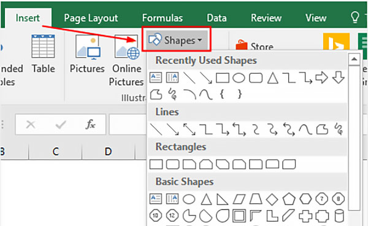Pick the straight Line under Lines
The height and width of the screenshot is (226, 368).
(156, 130)
